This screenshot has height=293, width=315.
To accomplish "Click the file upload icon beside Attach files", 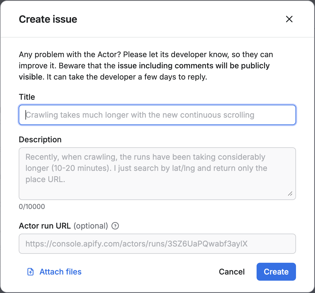I will (x=30, y=271).
